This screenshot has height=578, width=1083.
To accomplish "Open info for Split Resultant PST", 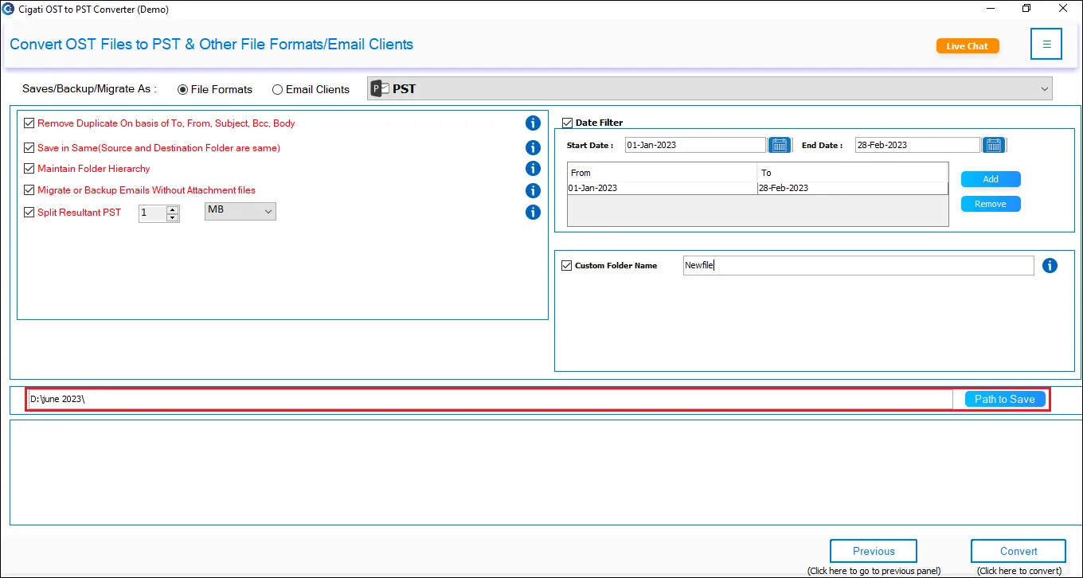I will coord(533,212).
